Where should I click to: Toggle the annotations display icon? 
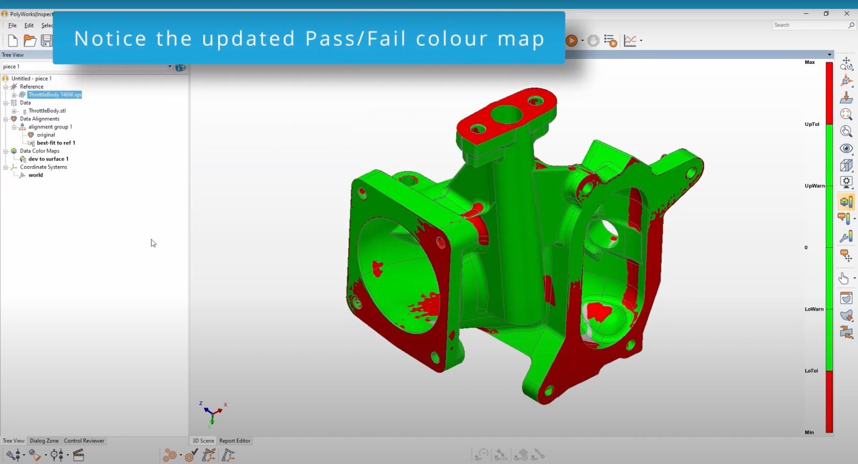pos(845,219)
